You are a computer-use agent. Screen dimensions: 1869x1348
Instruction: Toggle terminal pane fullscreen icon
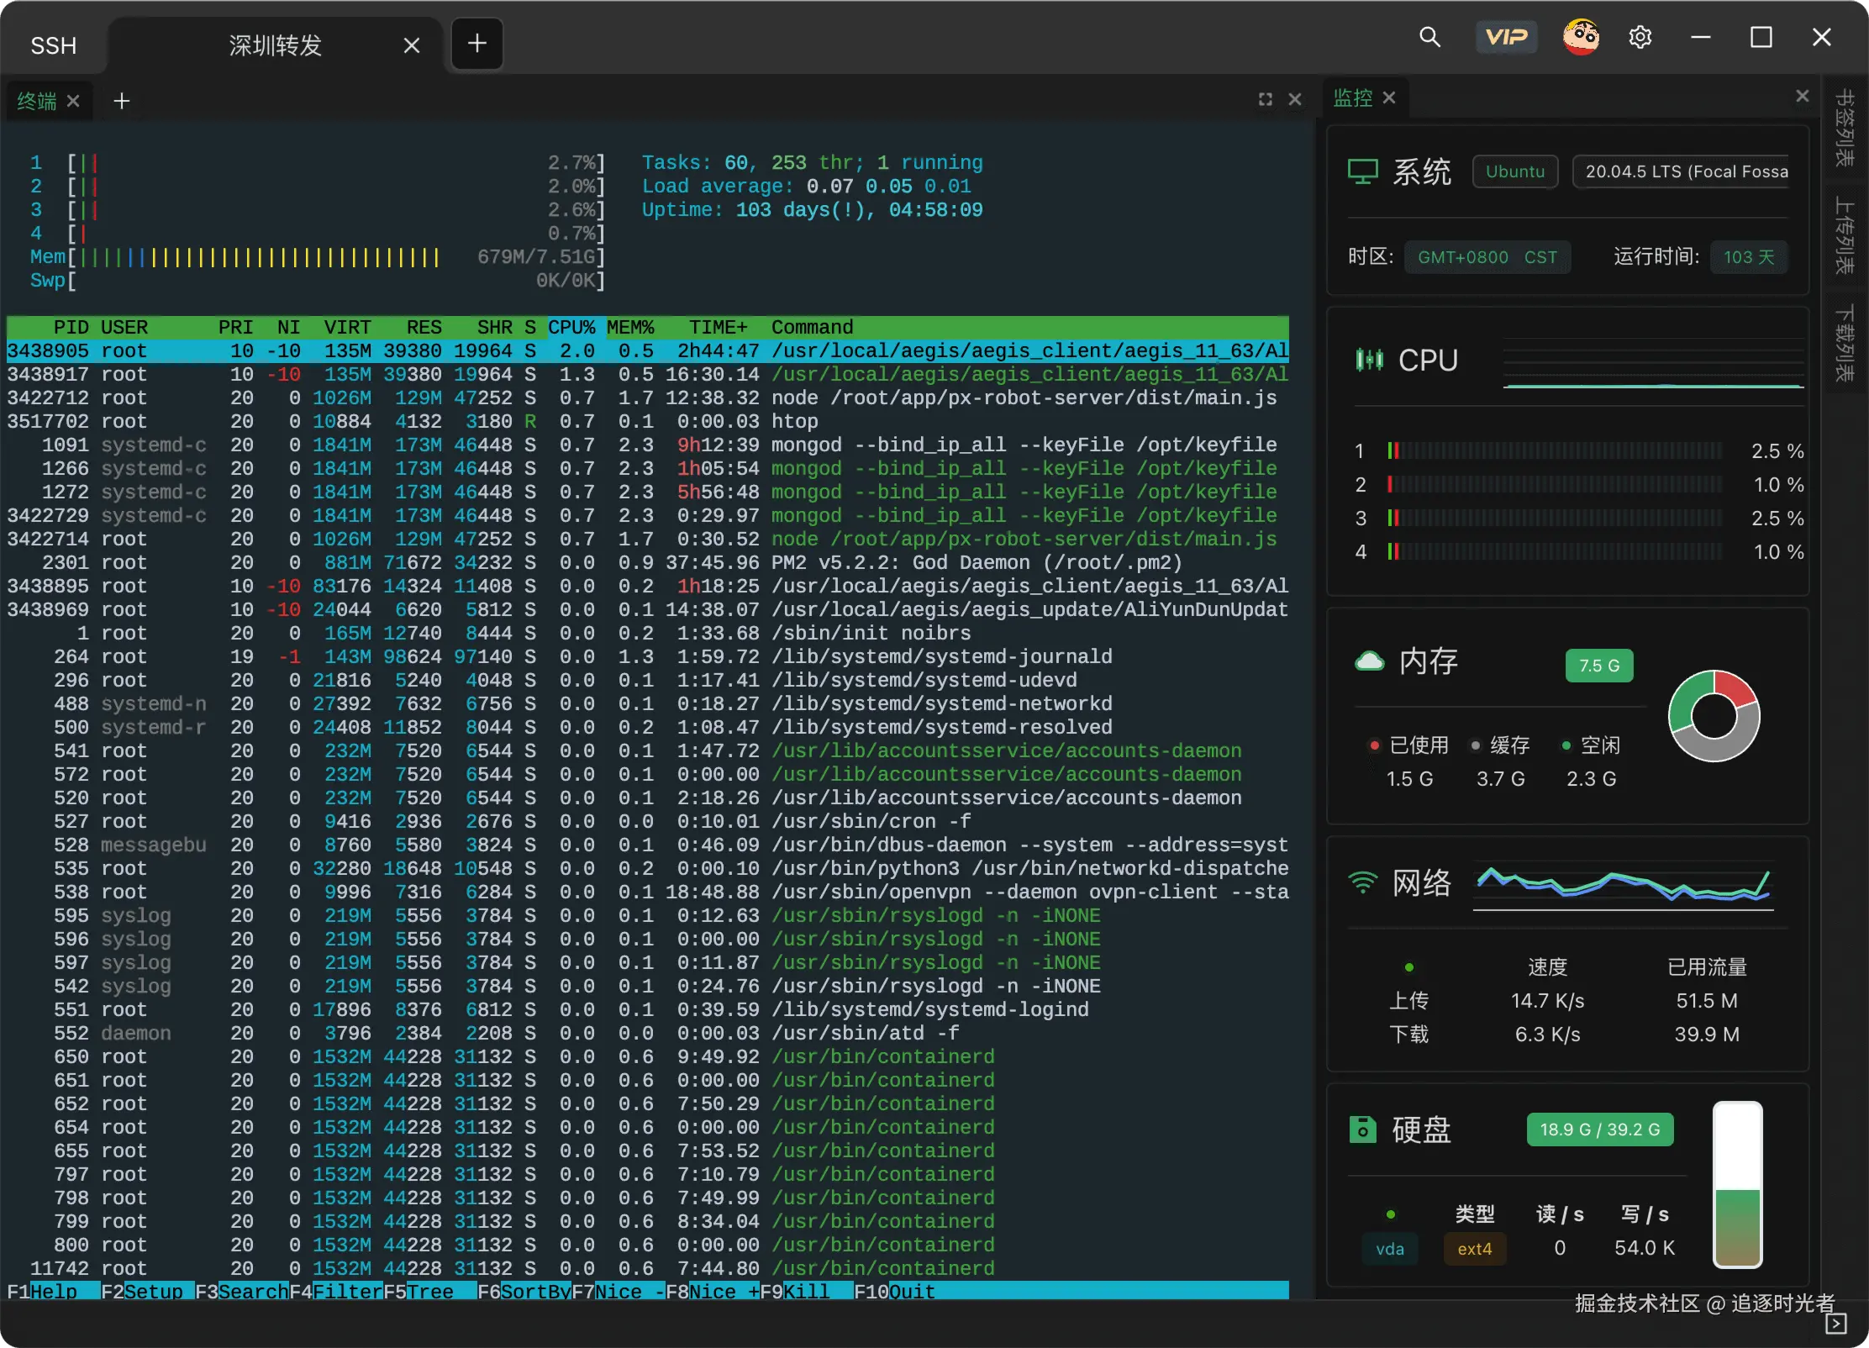point(1265,99)
